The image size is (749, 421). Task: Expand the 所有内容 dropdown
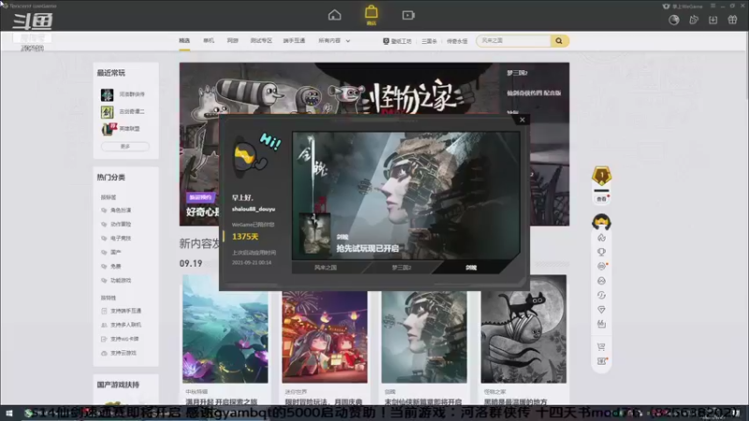click(334, 41)
